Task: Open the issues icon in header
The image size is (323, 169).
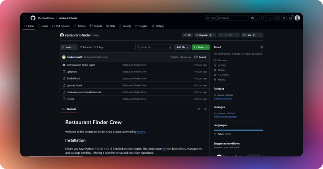Action: 277,18
